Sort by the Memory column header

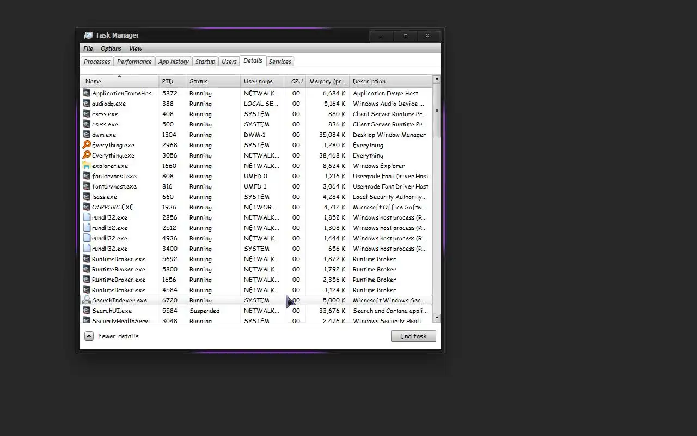coord(327,81)
